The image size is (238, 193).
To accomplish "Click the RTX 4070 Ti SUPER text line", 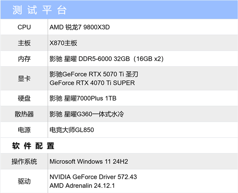I will (x=92, y=83).
